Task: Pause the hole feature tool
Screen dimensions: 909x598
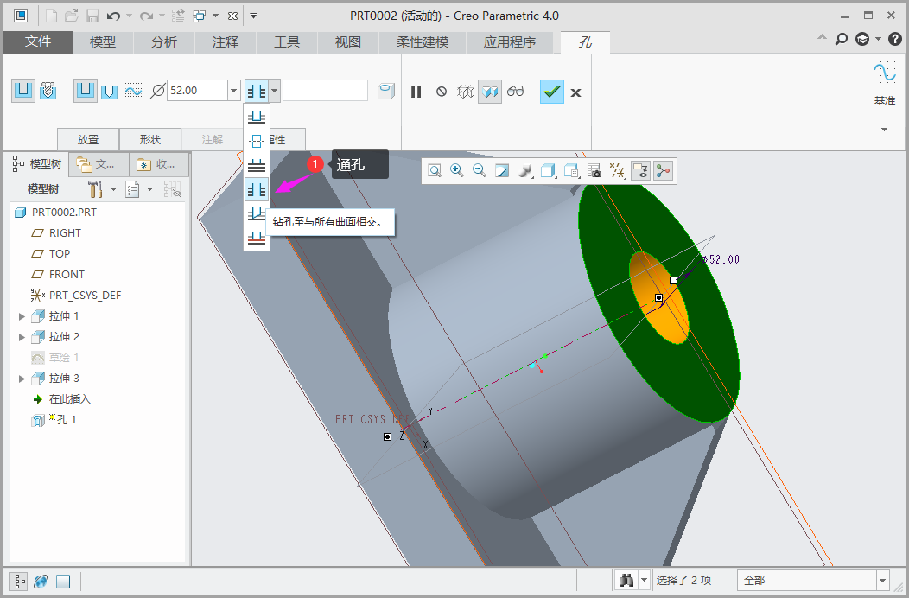Action: pos(416,92)
